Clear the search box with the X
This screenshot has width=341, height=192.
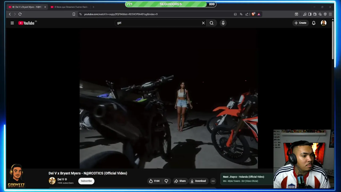click(x=203, y=23)
